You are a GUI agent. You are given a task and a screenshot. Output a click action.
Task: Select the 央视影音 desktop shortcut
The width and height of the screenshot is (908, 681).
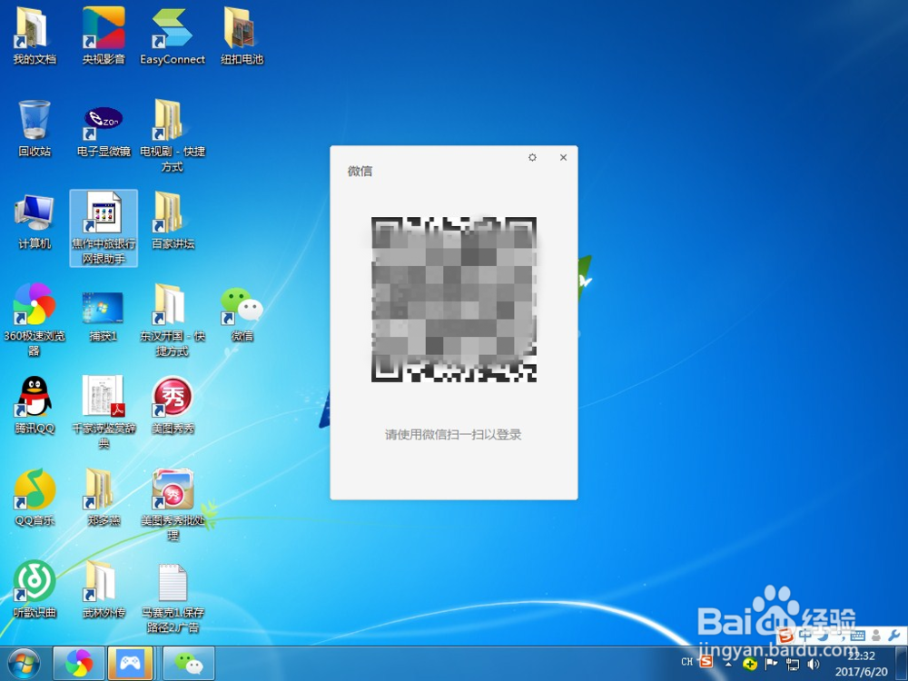pos(104,36)
